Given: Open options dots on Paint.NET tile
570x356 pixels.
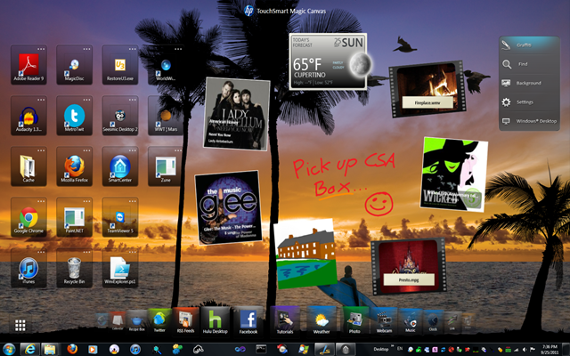Looking at the screenshot, I should [x=87, y=202].
